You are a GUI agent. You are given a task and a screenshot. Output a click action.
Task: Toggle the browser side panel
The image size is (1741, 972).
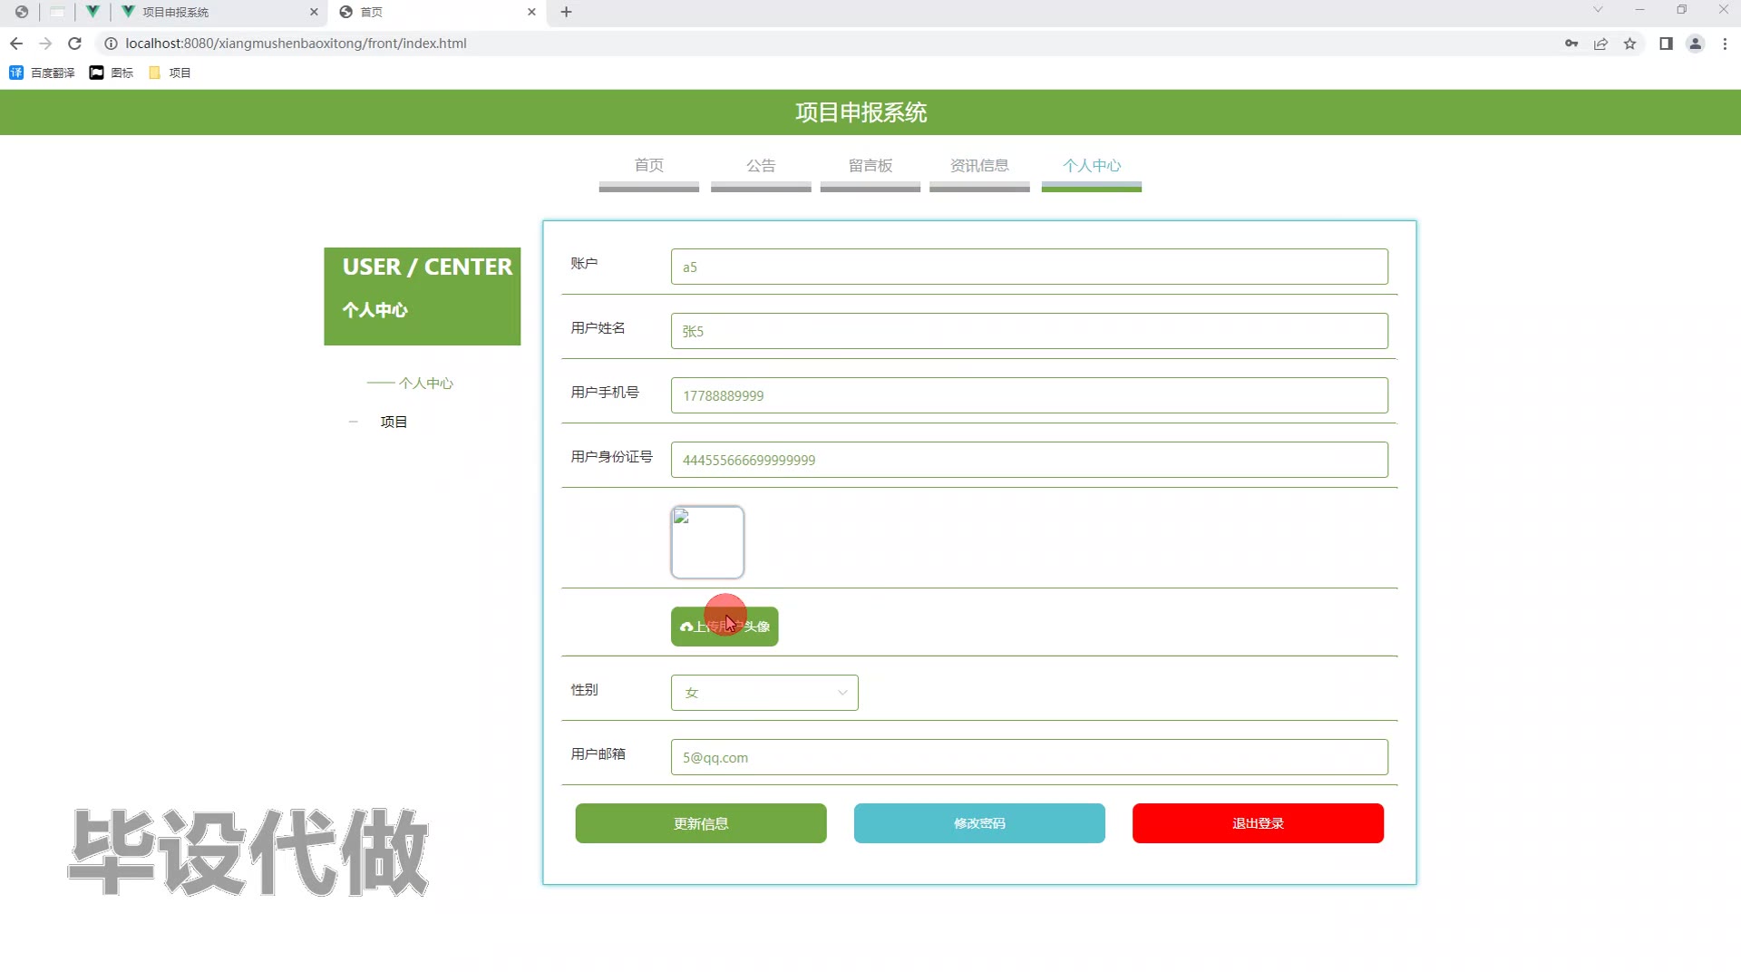coord(1666,44)
